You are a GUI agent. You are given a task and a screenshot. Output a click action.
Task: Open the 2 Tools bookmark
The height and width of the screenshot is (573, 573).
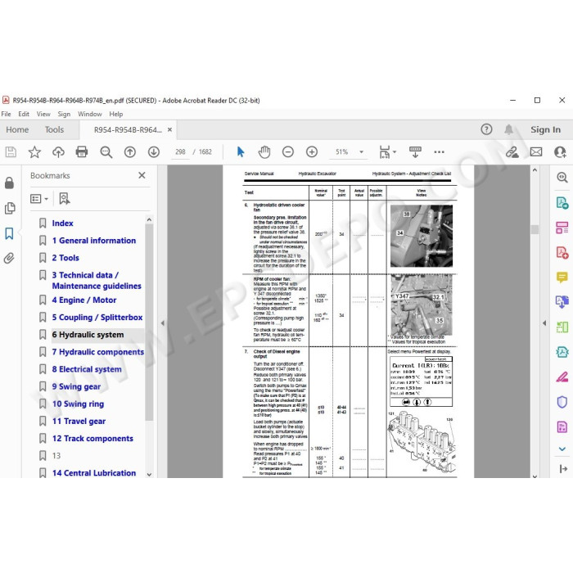65,258
